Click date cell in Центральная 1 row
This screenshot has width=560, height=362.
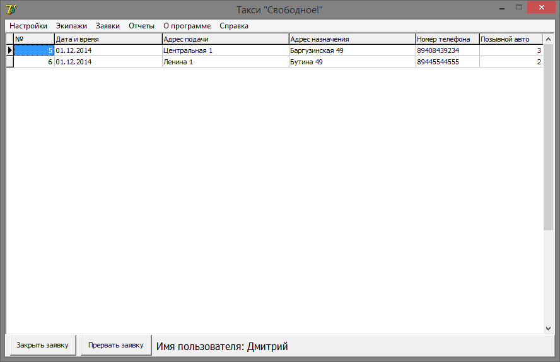point(108,50)
